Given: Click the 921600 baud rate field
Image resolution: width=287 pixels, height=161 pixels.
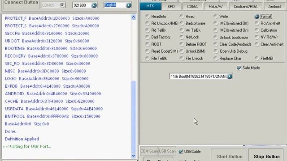Looking at the screenshot, I should click(82, 5).
